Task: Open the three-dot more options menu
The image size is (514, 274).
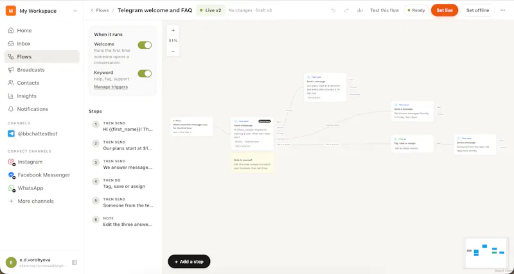Action: pyautogui.click(x=503, y=10)
